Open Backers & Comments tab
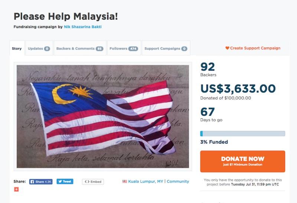 click(x=80, y=49)
